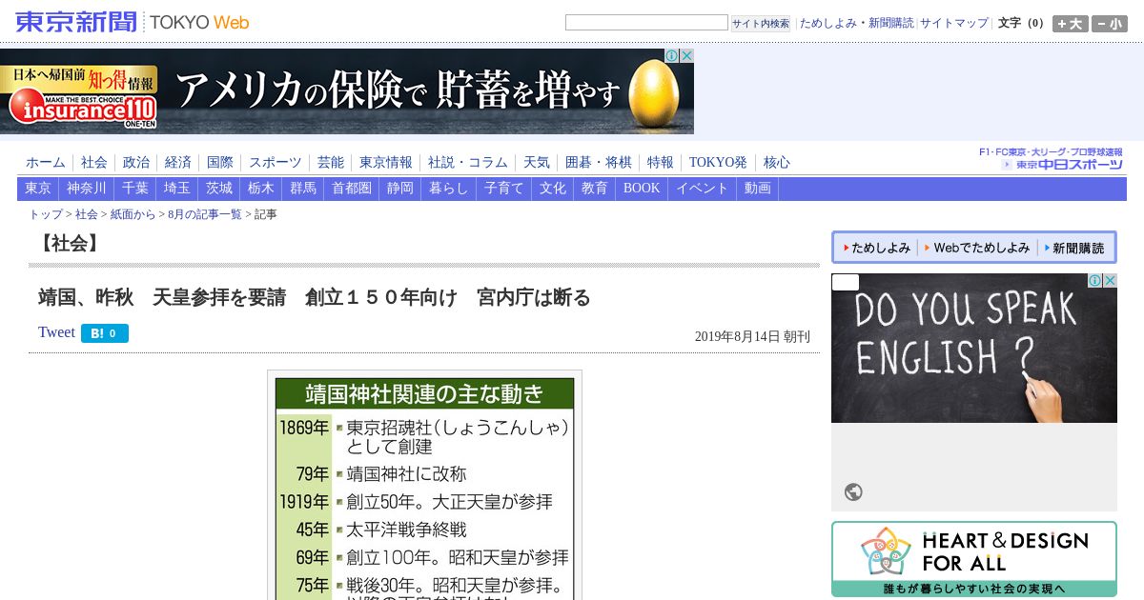Open the 東京中日スポーツ logo link
The image size is (1144, 600).
1062,165
